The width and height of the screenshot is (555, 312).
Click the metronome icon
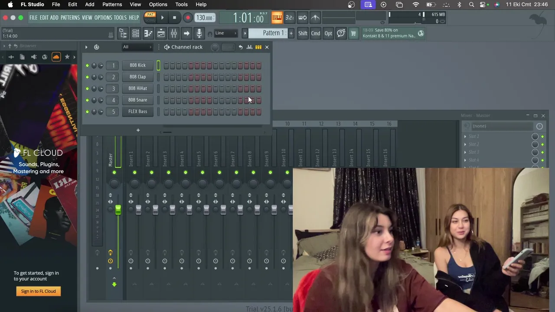315,18
